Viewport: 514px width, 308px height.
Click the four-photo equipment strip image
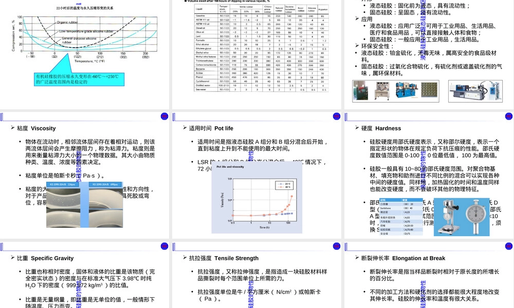[x=396, y=91]
